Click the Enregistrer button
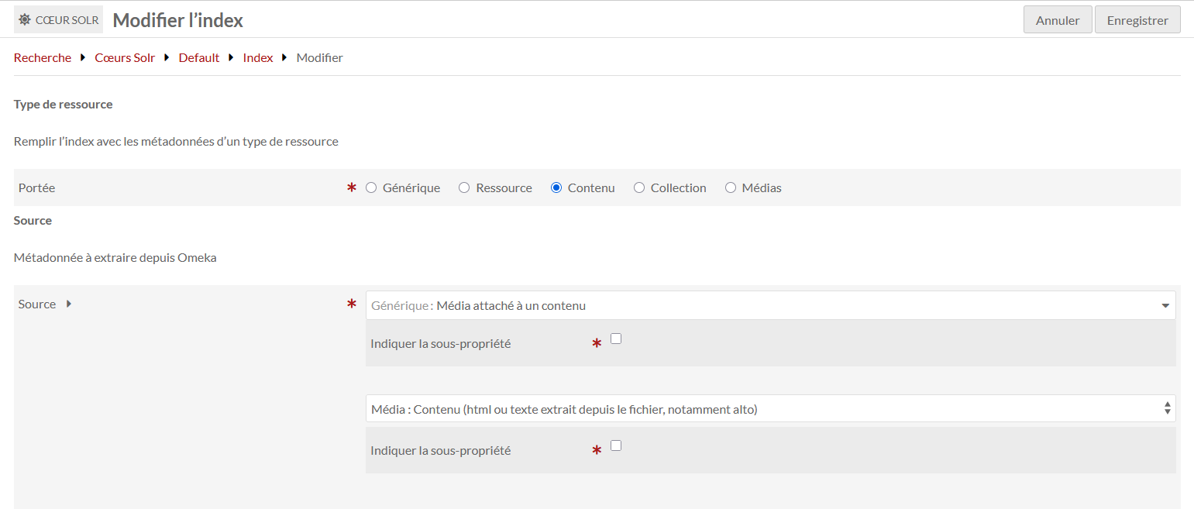The width and height of the screenshot is (1194, 509). [1137, 20]
